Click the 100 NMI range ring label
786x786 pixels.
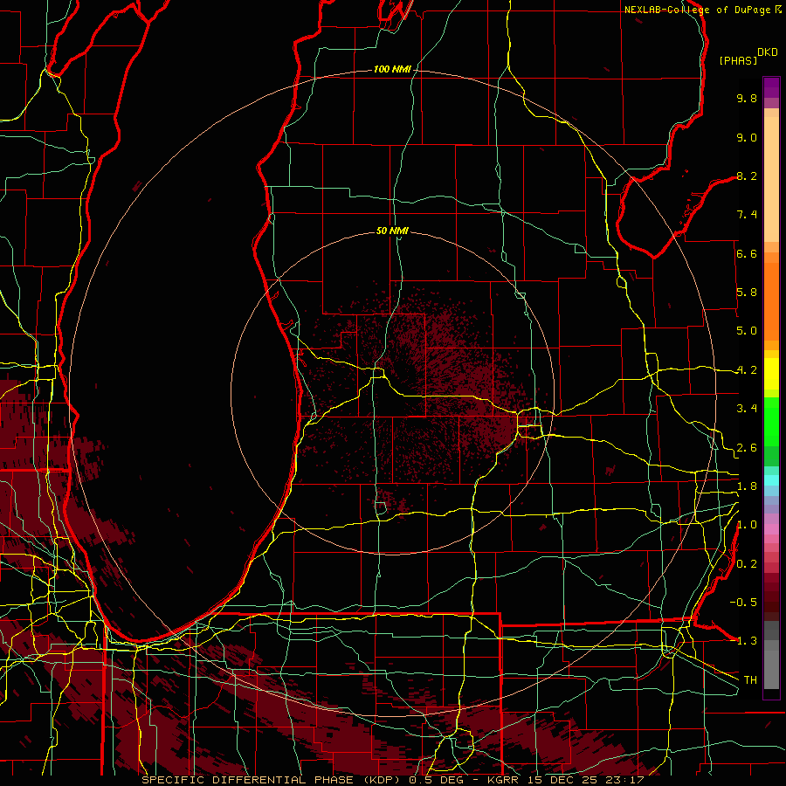coord(392,69)
